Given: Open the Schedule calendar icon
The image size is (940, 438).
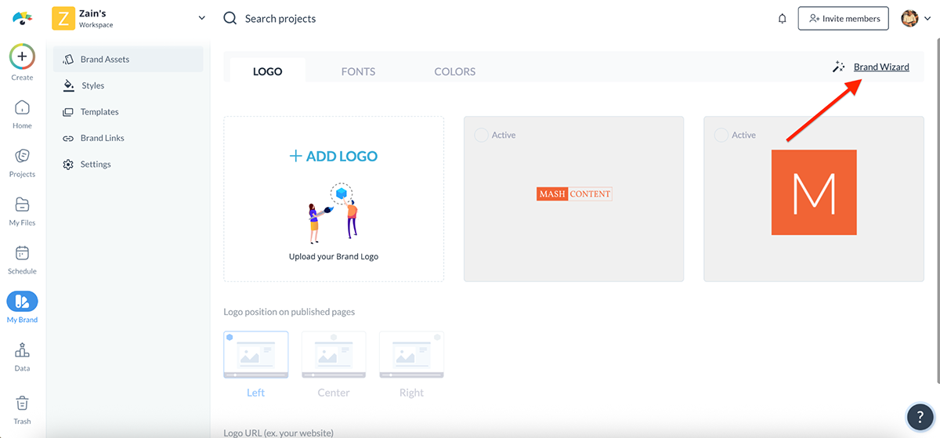Looking at the screenshot, I should pos(22,254).
